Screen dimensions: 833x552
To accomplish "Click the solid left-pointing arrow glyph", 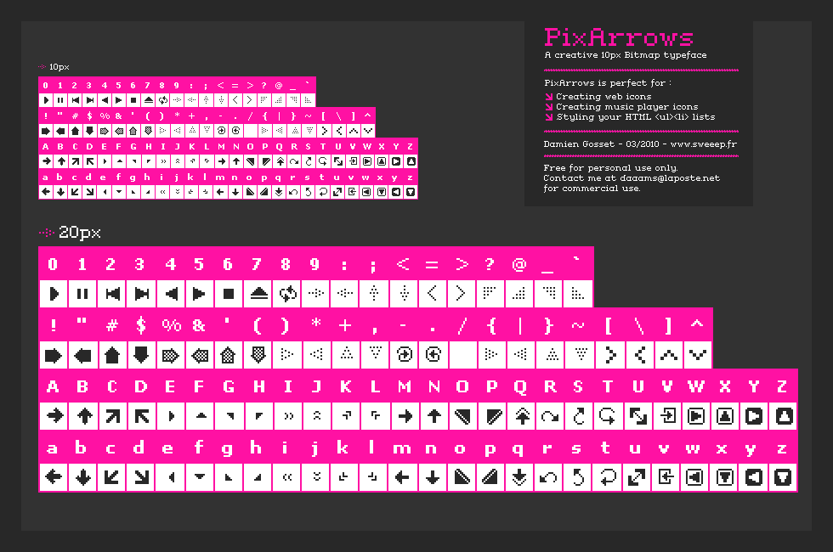I will point(82,354).
